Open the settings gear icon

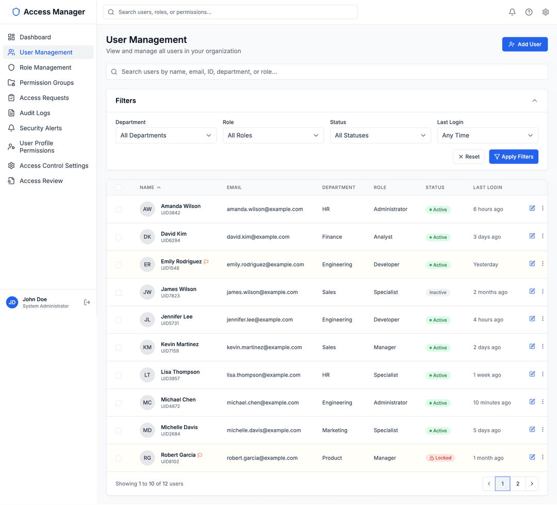point(546,11)
